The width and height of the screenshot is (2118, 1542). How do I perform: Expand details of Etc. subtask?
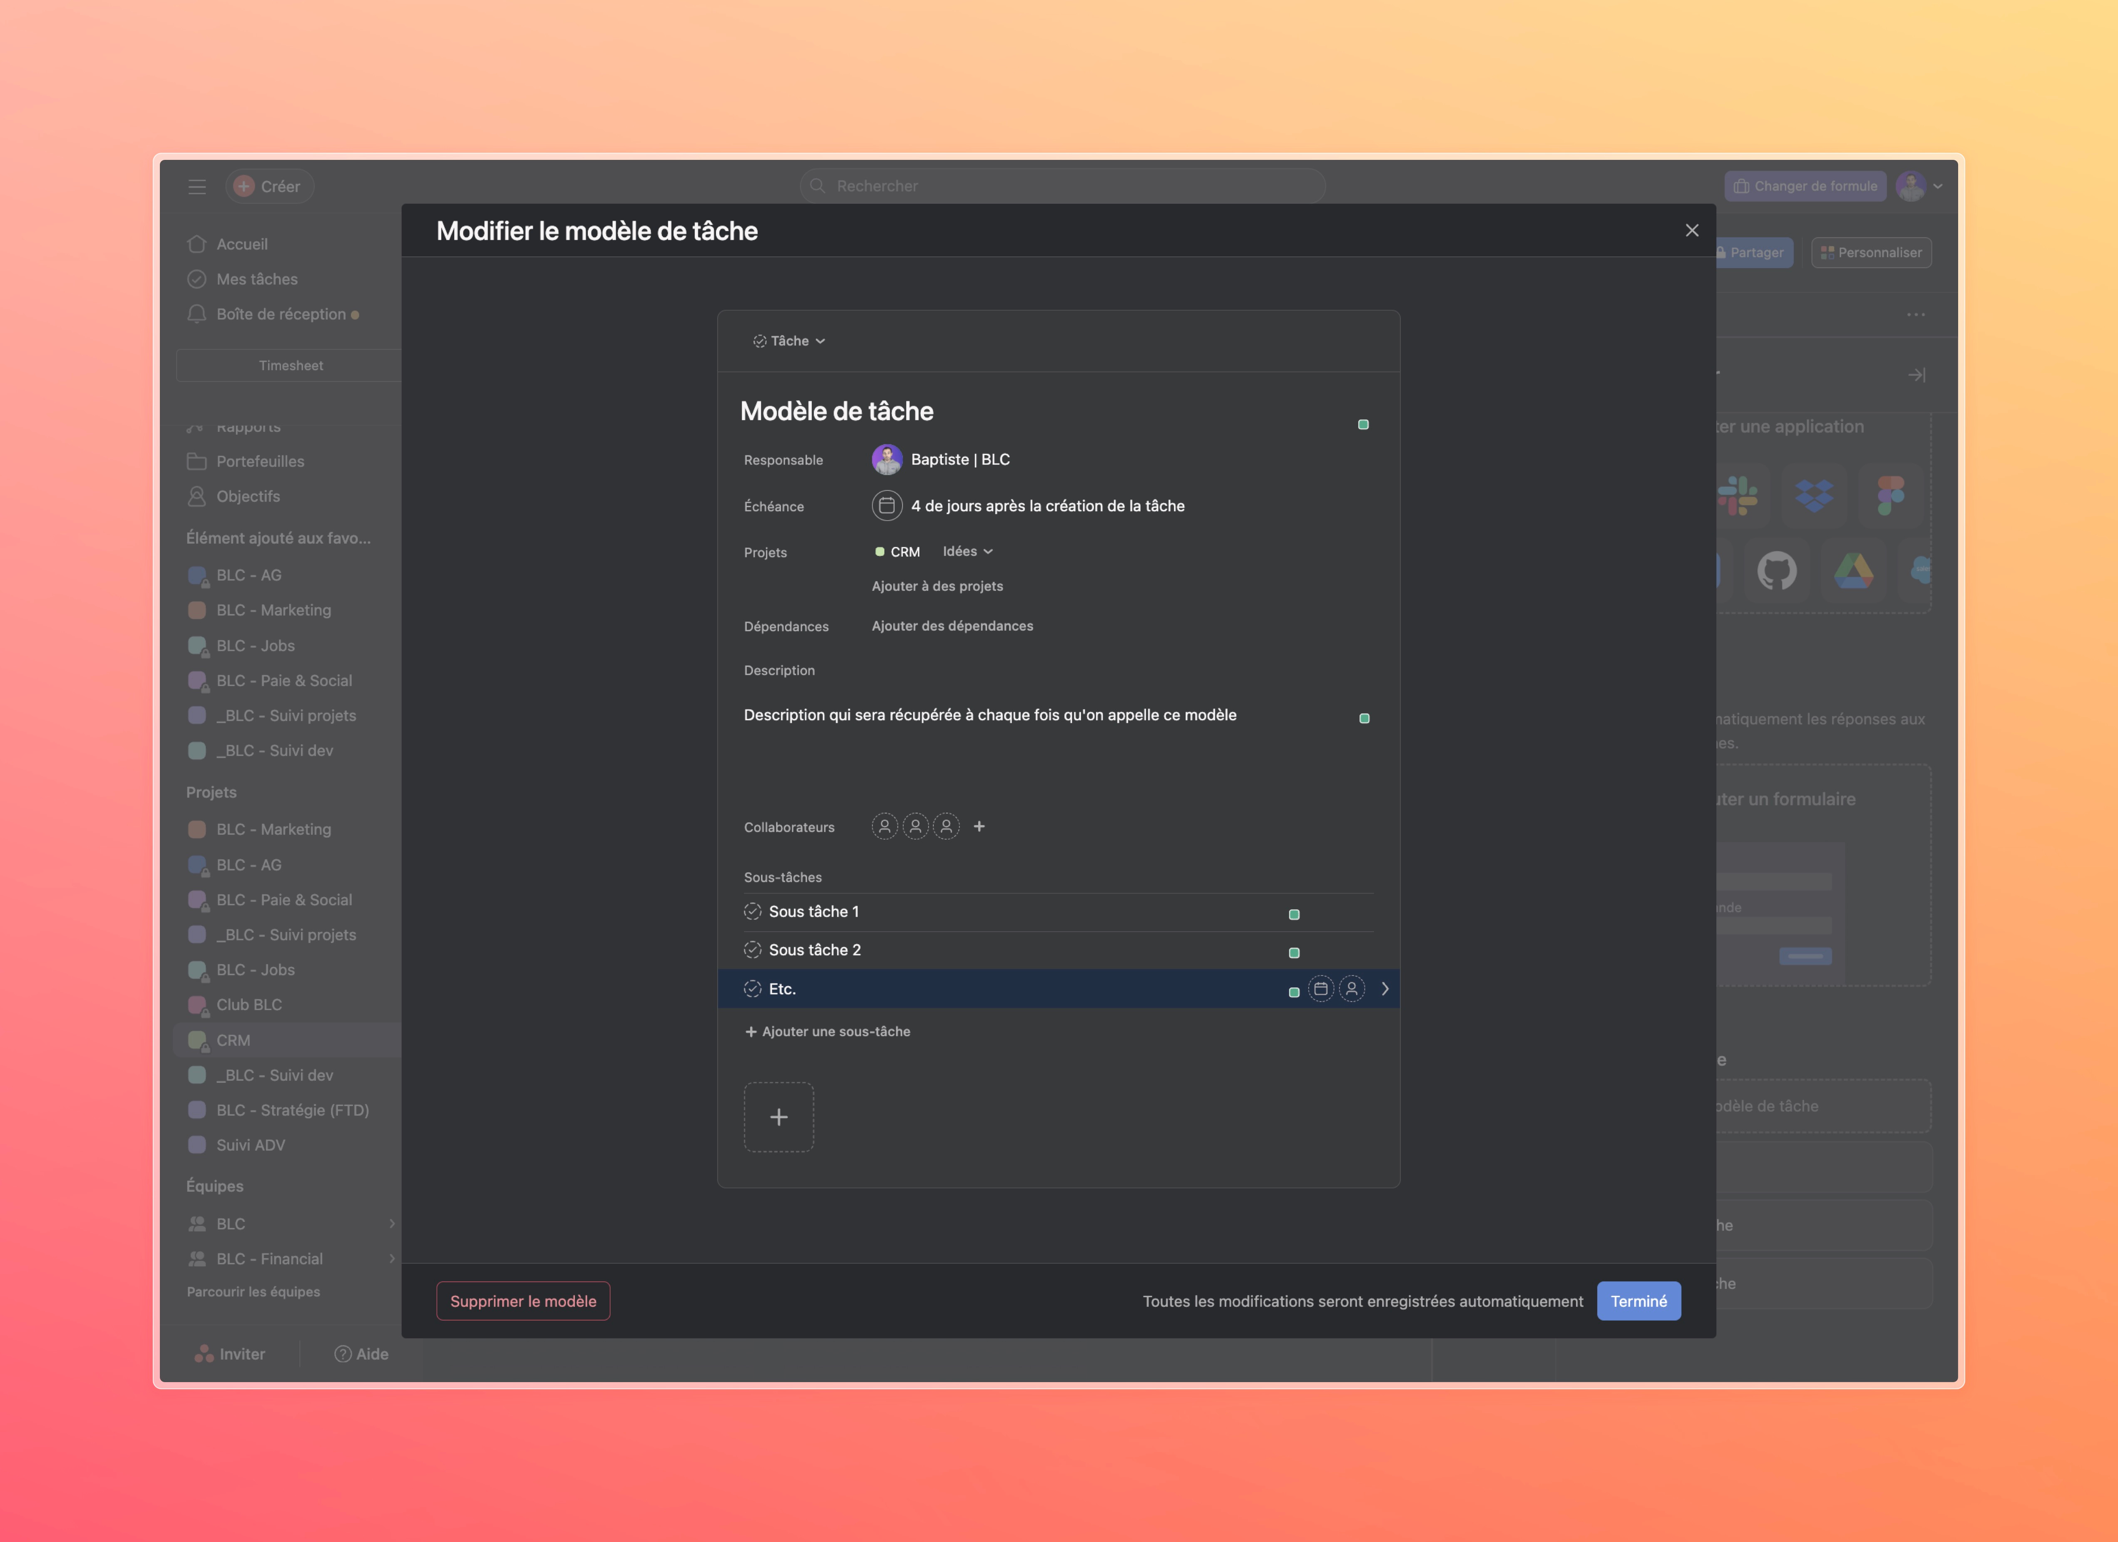(x=1385, y=989)
